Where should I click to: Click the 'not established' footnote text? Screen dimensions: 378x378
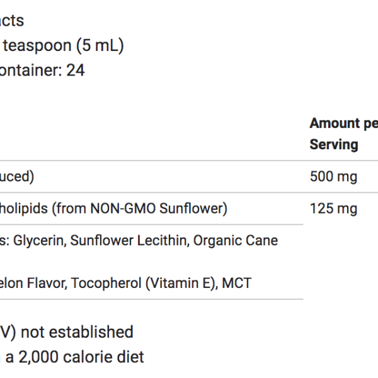coord(77,332)
